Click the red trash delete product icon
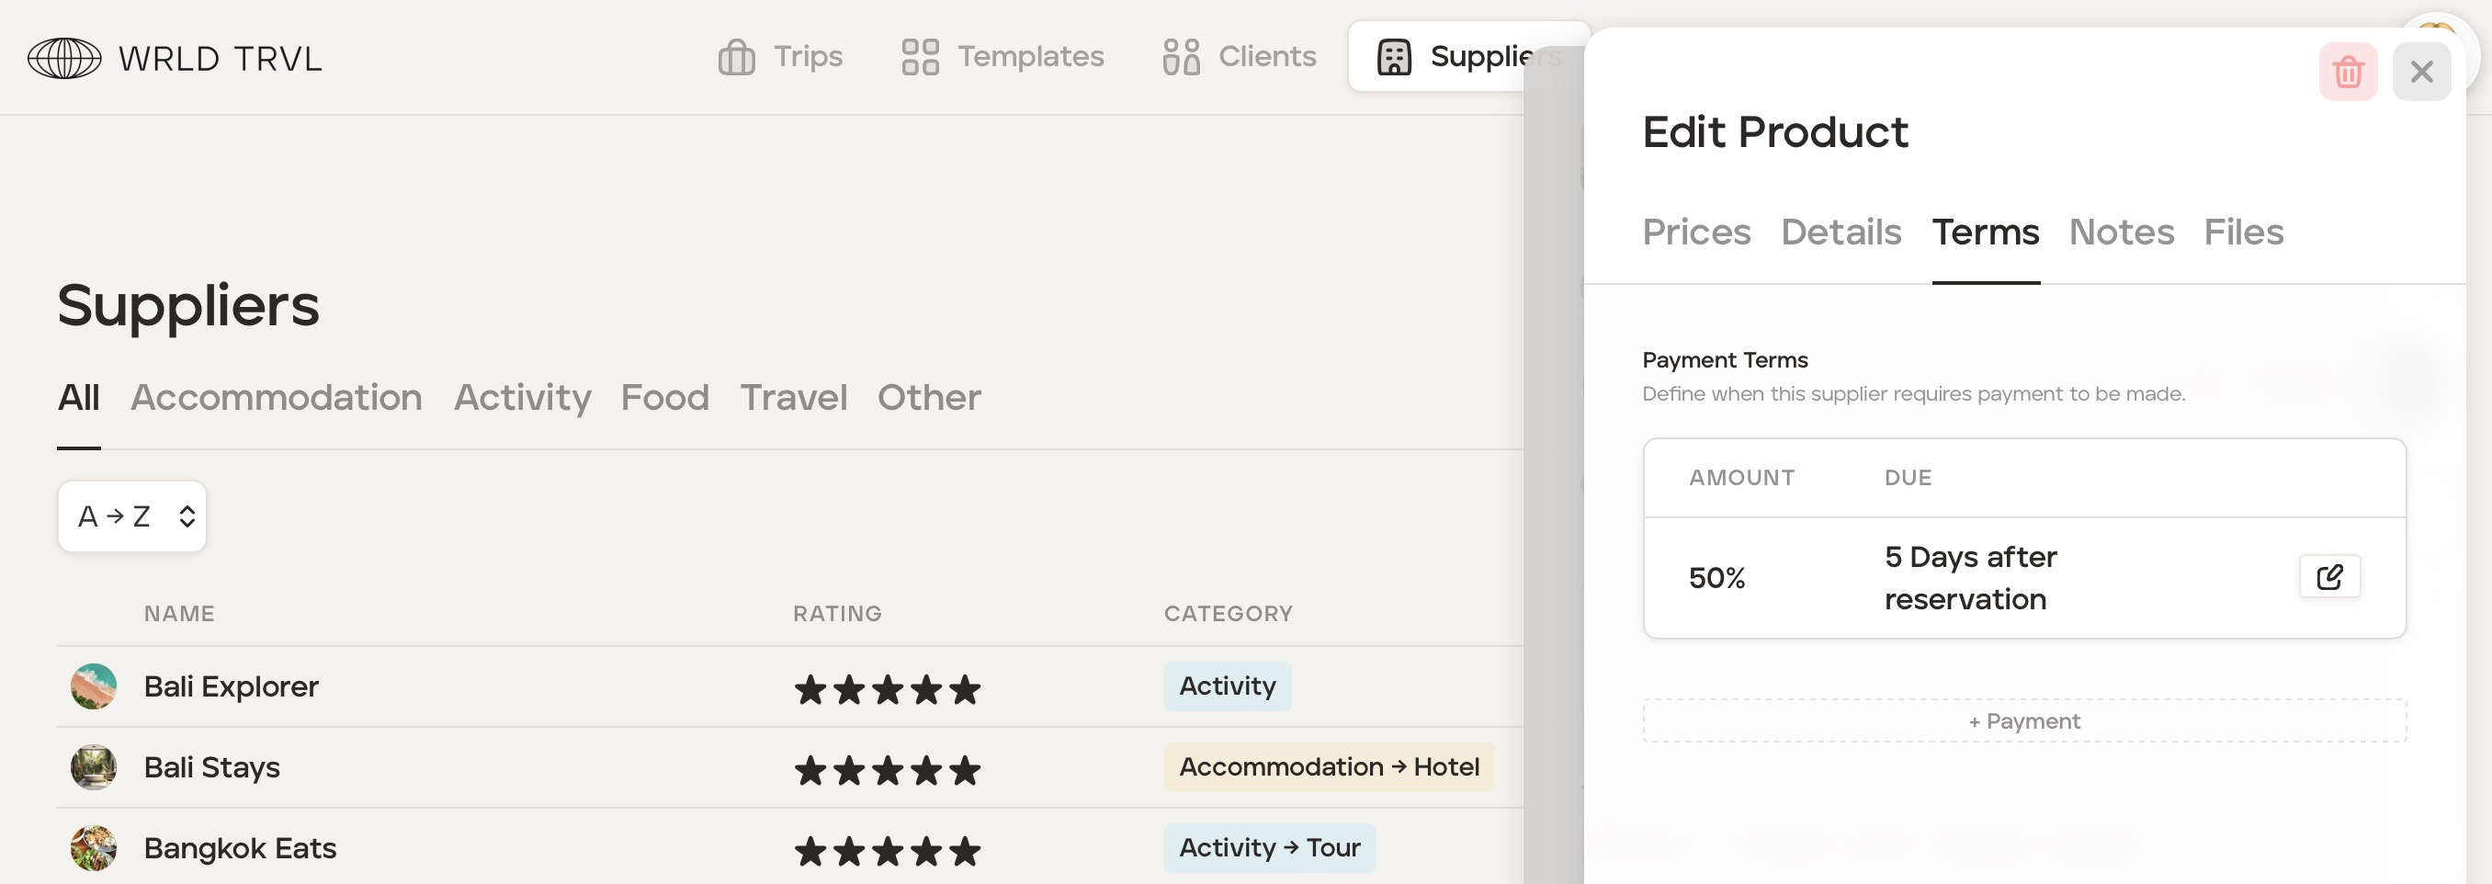 coord(2347,72)
